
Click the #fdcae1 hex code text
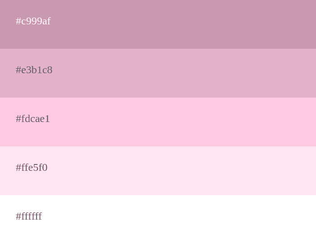click(x=33, y=119)
